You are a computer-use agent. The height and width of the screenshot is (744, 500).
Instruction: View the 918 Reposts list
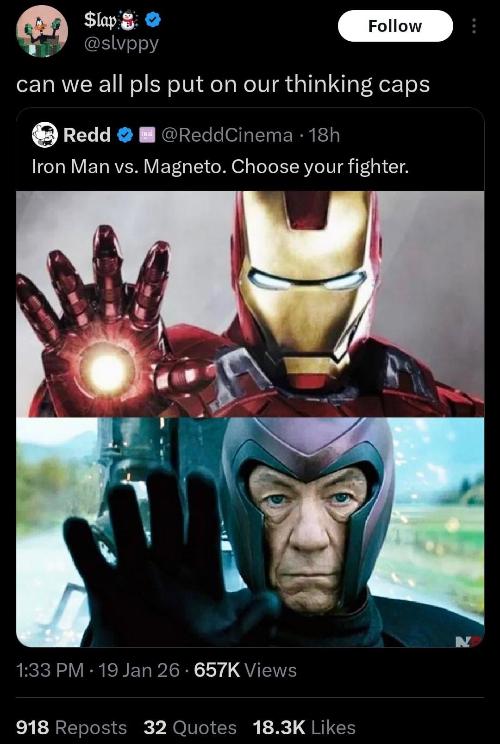71,727
